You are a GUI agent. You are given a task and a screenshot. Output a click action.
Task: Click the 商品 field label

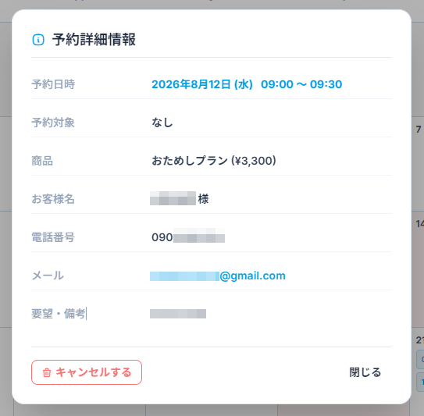tap(42, 161)
